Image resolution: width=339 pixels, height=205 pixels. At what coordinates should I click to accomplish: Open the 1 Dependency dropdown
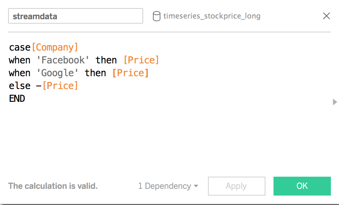(168, 186)
